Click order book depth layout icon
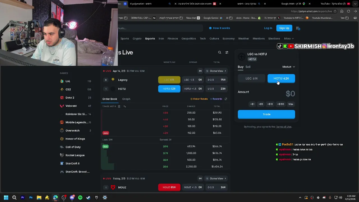359x202 pixels. [119, 106]
